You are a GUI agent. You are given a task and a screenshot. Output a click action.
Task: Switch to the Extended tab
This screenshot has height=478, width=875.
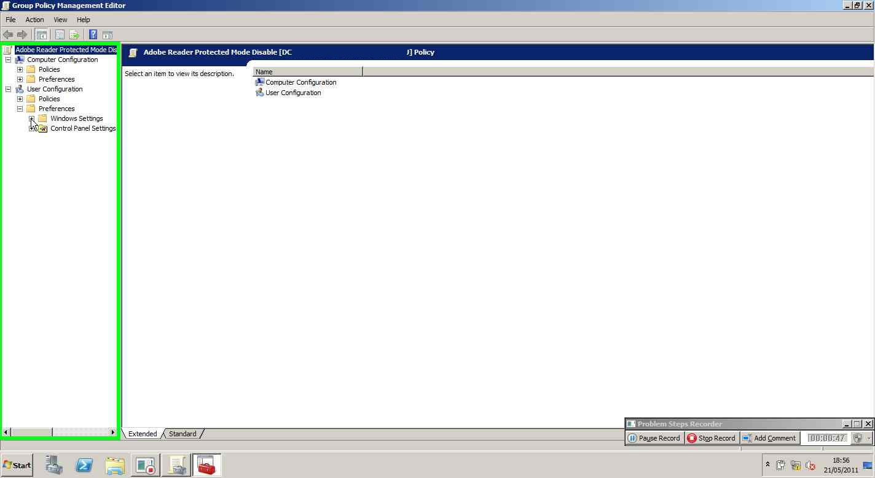tap(143, 434)
